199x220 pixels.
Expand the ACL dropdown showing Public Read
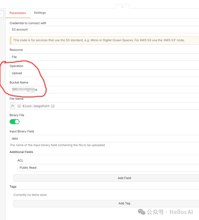(108, 168)
